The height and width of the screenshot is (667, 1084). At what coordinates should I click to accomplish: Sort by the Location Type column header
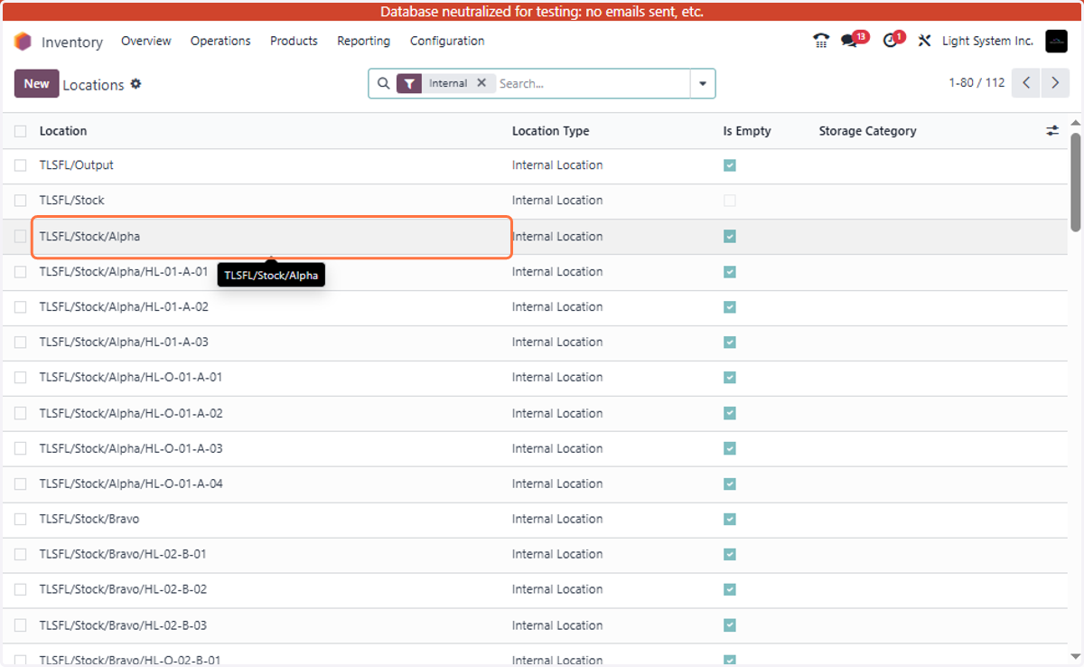pyautogui.click(x=550, y=131)
